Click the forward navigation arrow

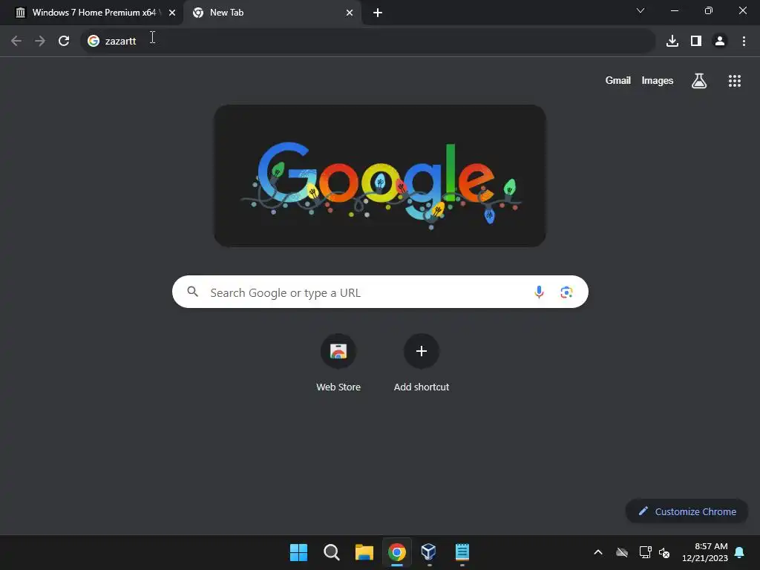[x=40, y=41]
